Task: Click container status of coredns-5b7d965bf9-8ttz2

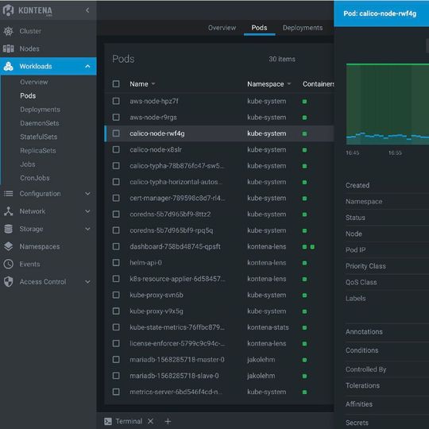Action: [x=304, y=214]
